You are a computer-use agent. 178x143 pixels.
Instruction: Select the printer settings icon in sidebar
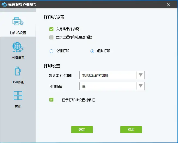coord(18,21)
